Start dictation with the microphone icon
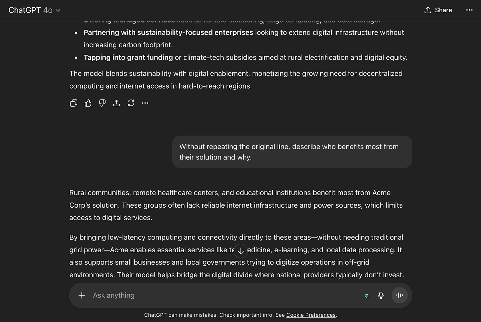The width and height of the screenshot is (481, 322). tap(381, 295)
